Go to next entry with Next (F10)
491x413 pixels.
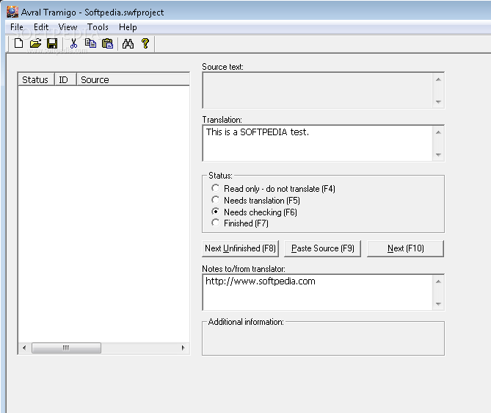point(406,248)
